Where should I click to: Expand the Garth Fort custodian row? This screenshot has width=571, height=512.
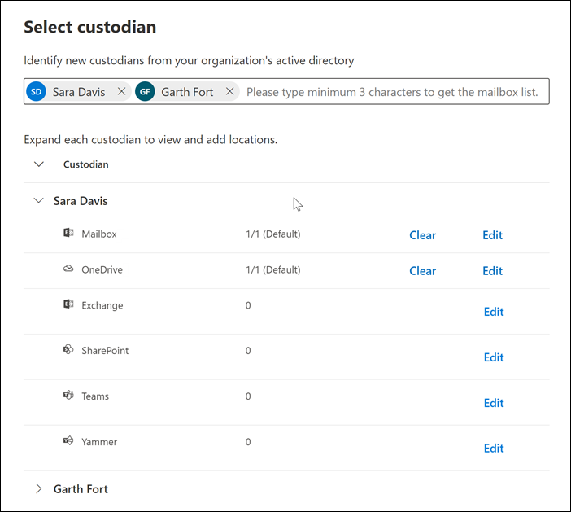pyautogui.click(x=38, y=489)
